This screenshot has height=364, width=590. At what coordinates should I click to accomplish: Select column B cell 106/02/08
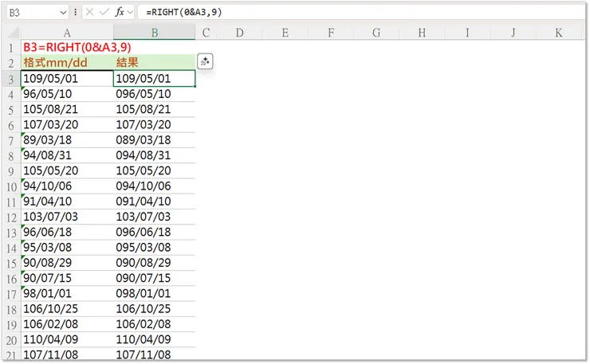pyautogui.click(x=154, y=324)
